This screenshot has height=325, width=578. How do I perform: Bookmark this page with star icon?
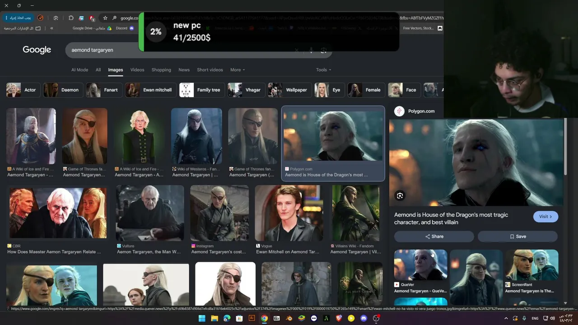coord(105,18)
